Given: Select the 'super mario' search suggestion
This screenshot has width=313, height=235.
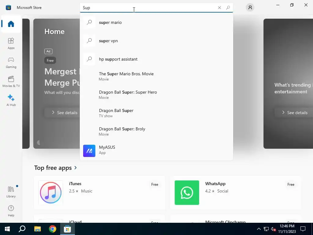Looking at the screenshot, I should [x=156, y=22].
